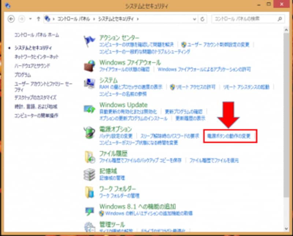Open アクション センター heading
The height and width of the screenshot is (236, 293).
pos(119,38)
